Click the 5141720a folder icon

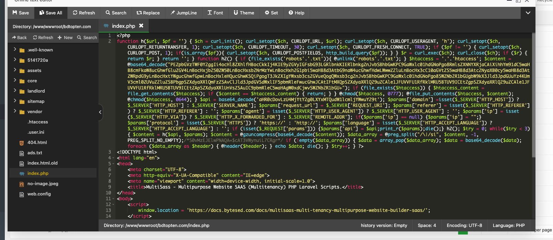22,60
